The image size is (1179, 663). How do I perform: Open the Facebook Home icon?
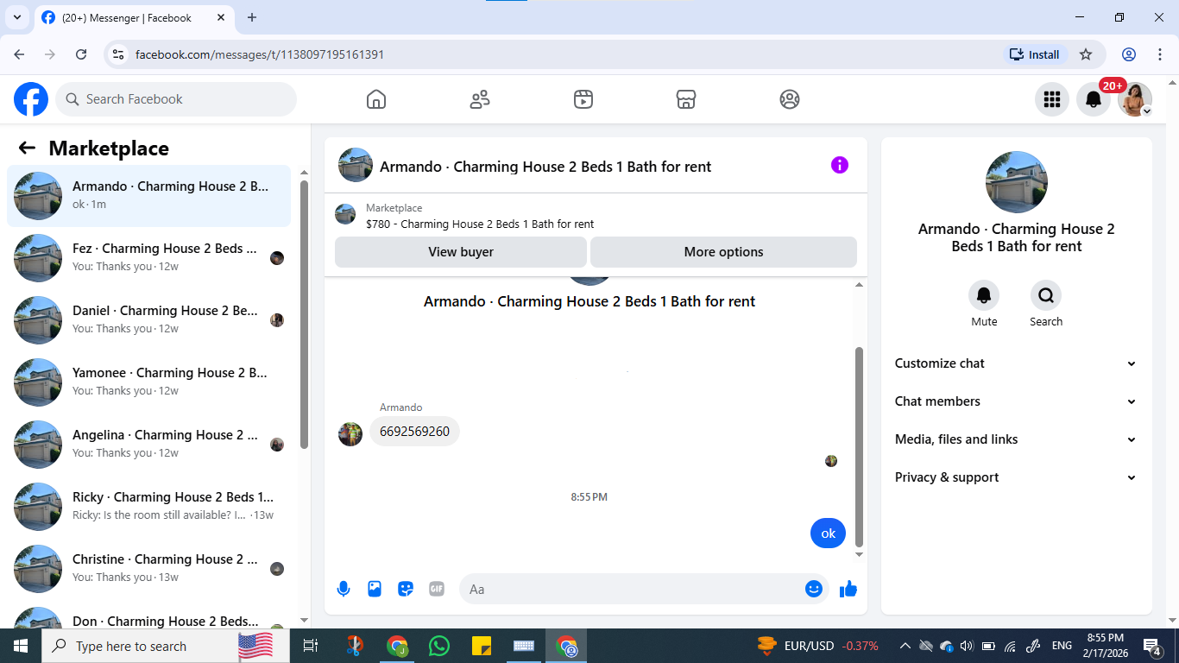[x=376, y=99]
